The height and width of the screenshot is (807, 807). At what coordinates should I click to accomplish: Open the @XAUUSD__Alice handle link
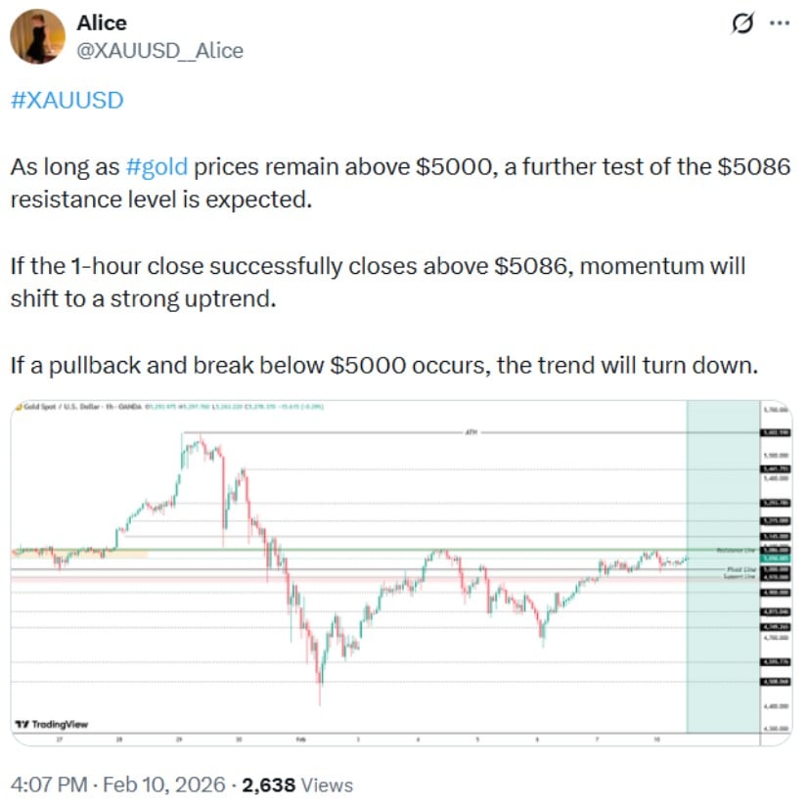[159, 50]
